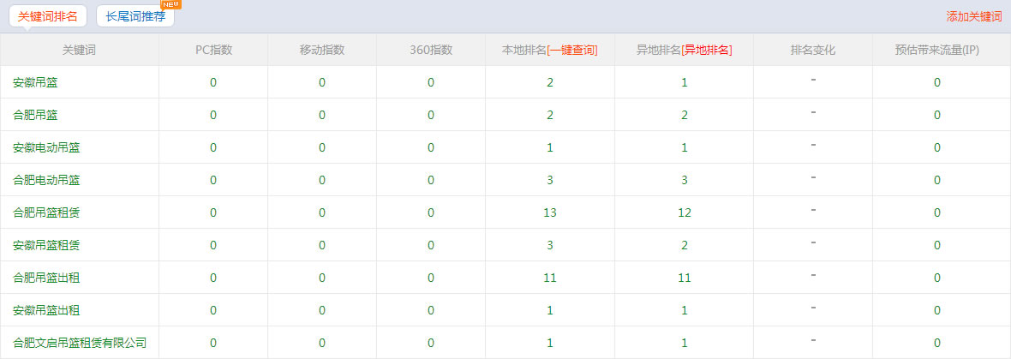Screen dimensions: 1011x359
Task: Select the 360指数 column header
Action: click(x=431, y=50)
